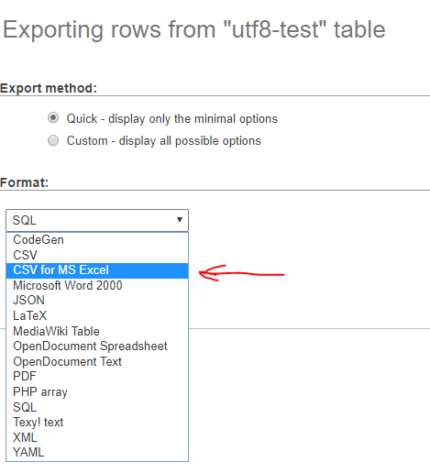Select the highlighted CSV for MS Excel option
This screenshot has height=473, width=430.
(97, 270)
